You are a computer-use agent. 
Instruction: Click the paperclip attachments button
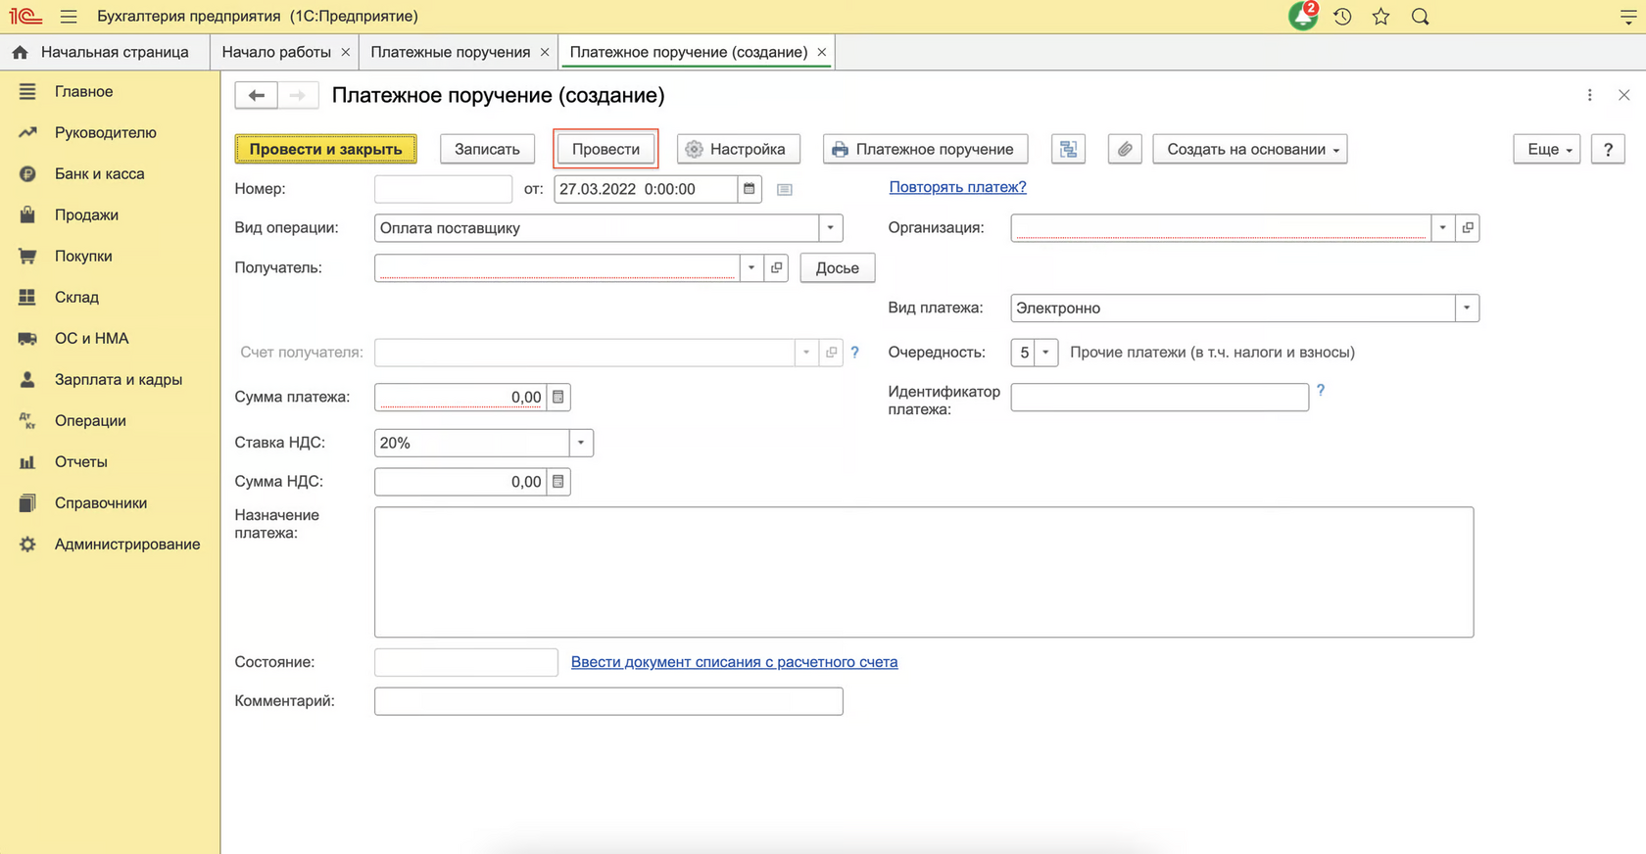click(x=1125, y=149)
